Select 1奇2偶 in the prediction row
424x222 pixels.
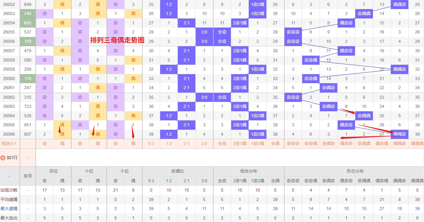point(257,143)
